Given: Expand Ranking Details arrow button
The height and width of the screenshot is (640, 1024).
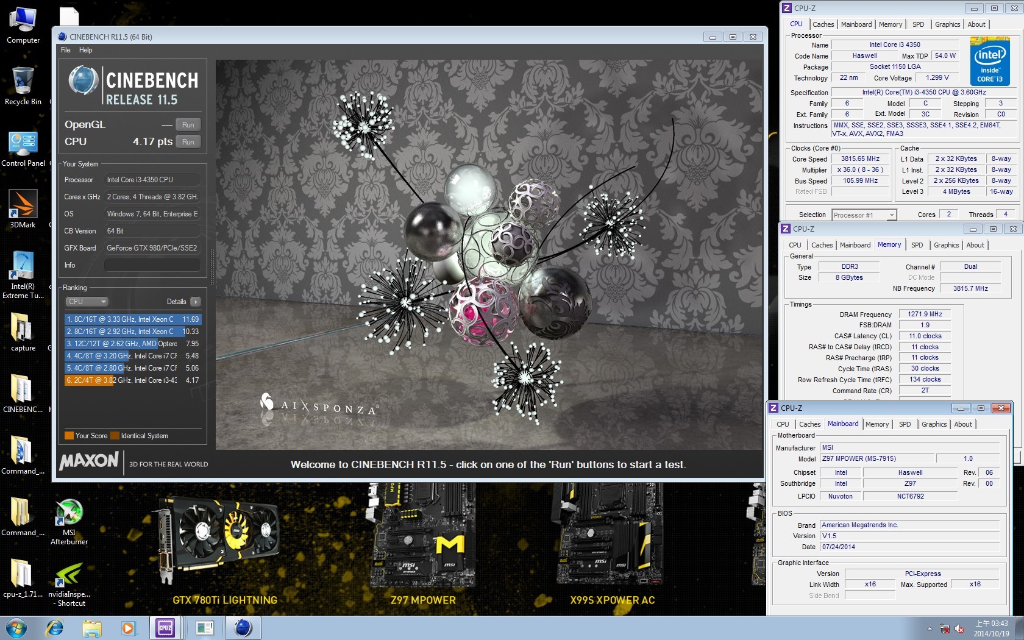Looking at the screenshot, I should pyautogui.click(x=195, y=302).
